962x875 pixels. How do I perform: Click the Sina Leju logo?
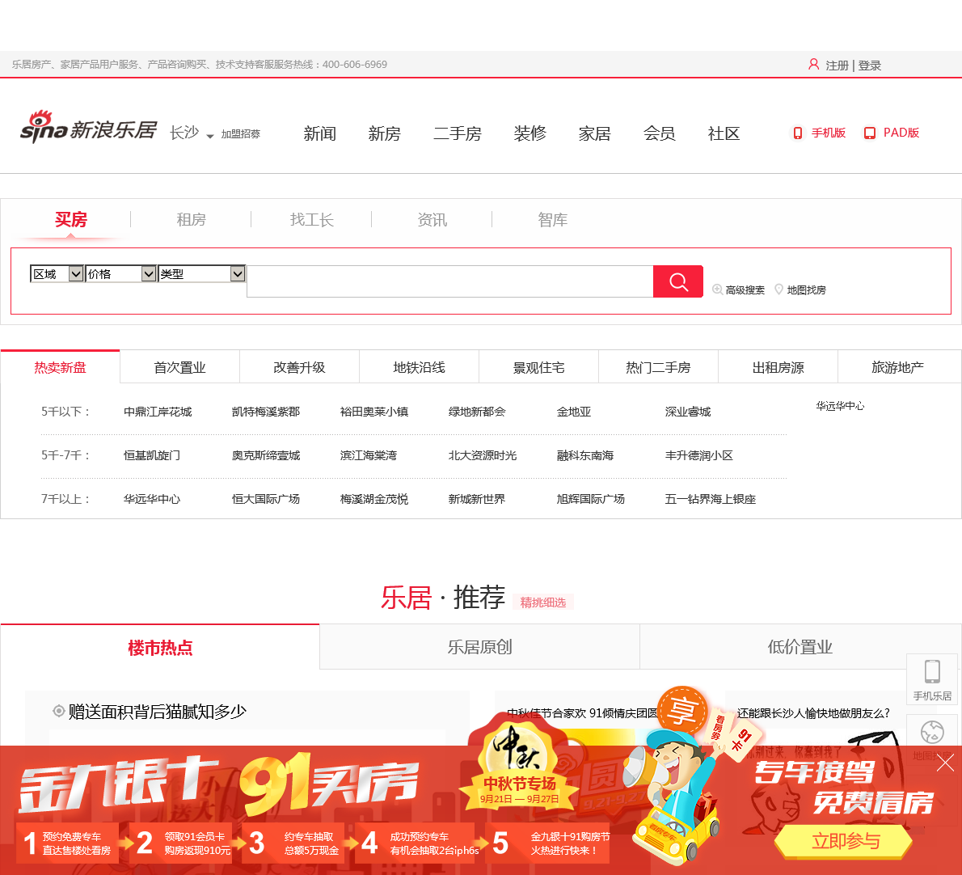click(88, 128)
